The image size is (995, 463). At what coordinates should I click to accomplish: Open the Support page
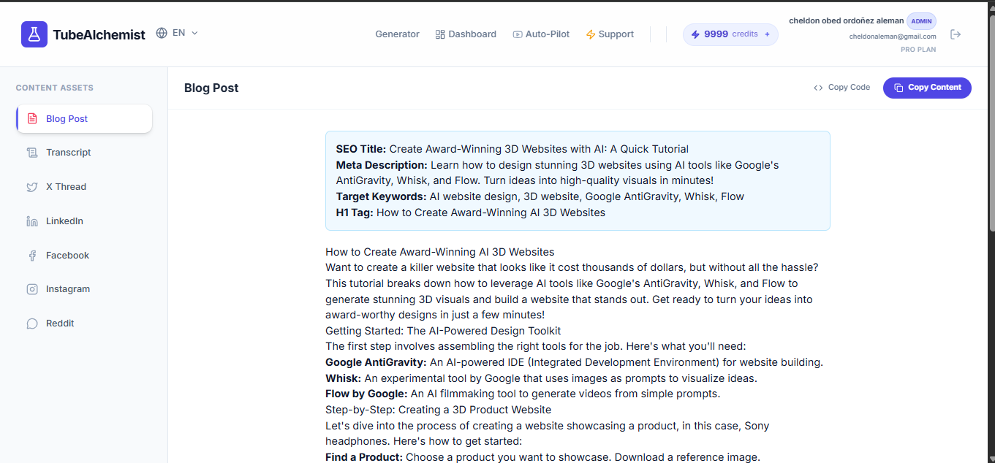tap(610, 34)
